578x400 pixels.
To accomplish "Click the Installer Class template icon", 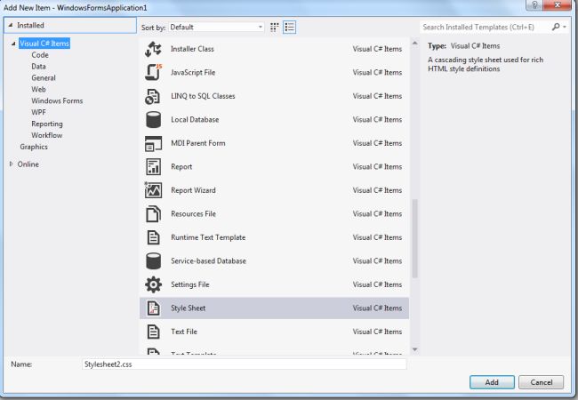I will [x=153, y=49].
